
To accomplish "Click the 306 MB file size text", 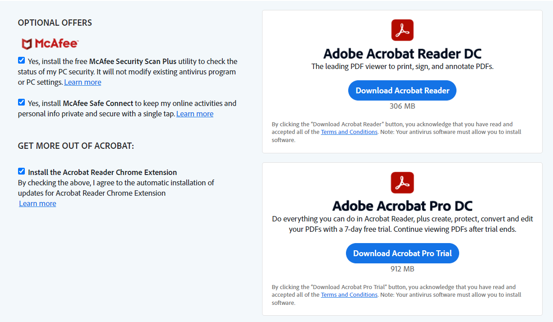I will pyautogui.click(x=402, y=106).
